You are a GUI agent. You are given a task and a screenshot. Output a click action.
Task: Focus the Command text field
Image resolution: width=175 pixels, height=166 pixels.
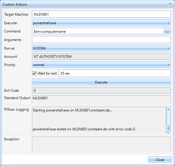(x=98, y=31)
